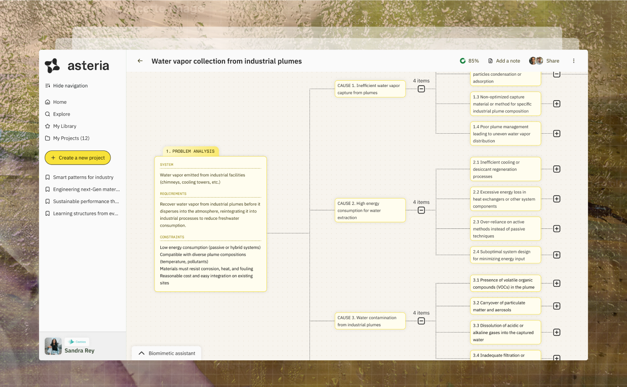Click node 3.3 Dissolution of acidic gases card
The height and width of the screenshot is (387, 627).
click(x=506, y=332)
